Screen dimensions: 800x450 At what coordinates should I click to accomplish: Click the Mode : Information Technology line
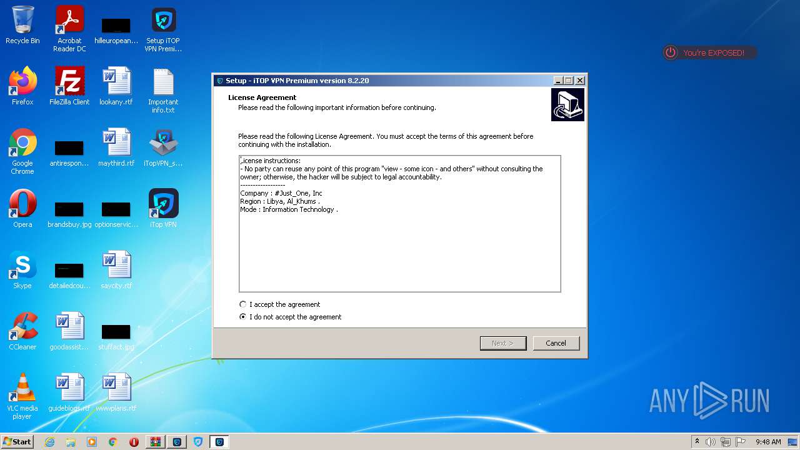pyautogui.click(x=289, y=209)
